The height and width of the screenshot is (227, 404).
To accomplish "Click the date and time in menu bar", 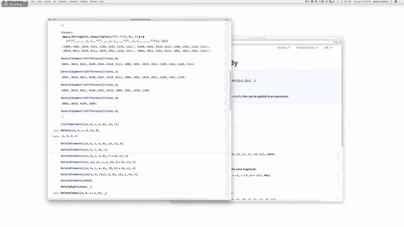I will pyautogui.click(x=362, y=1).
